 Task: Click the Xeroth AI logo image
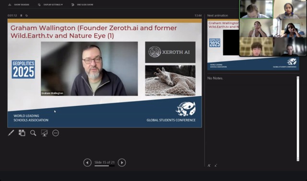(x=170, y=52)
